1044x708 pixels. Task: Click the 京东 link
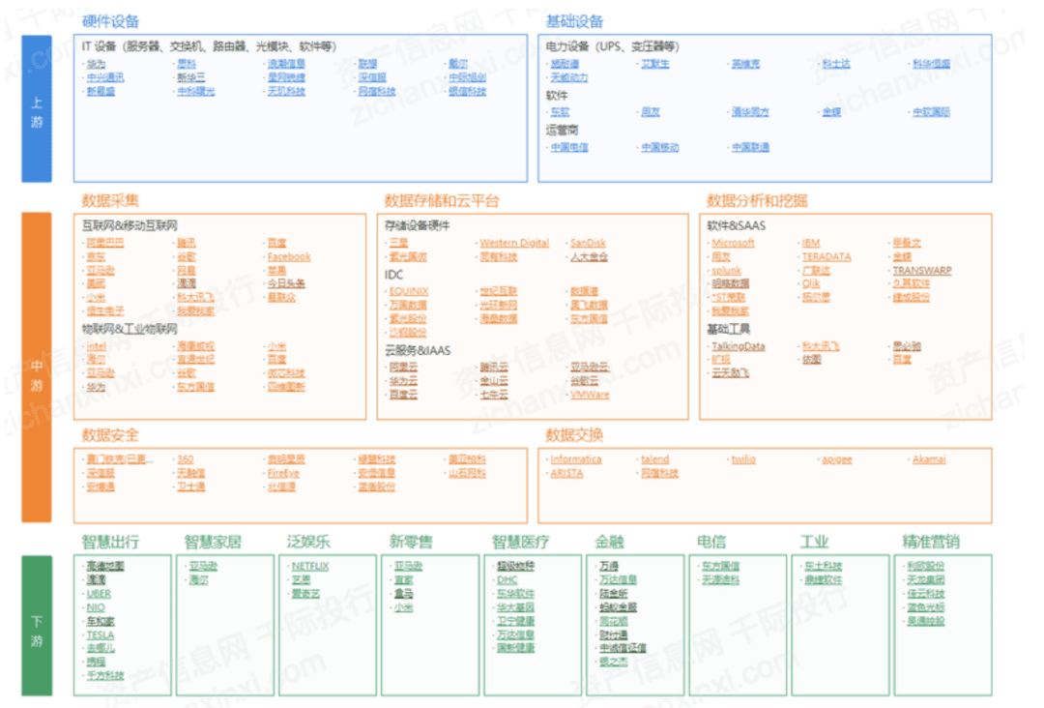click(96, 257)
